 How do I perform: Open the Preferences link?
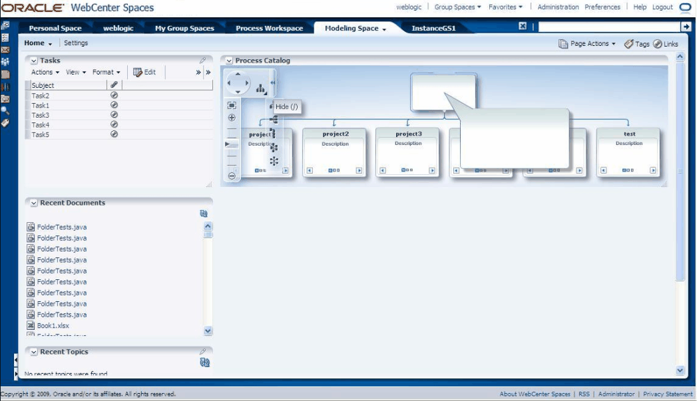[602, 7]
